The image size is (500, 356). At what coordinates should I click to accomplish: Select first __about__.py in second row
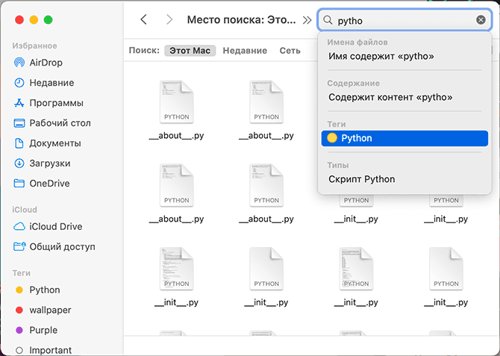click(176, 193)
